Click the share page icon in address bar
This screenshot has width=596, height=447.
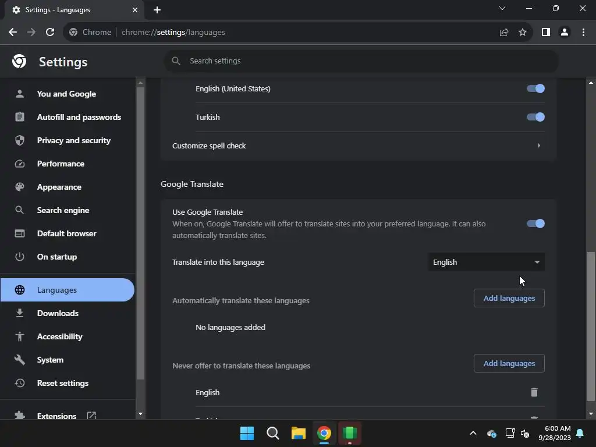click(504, 33)
